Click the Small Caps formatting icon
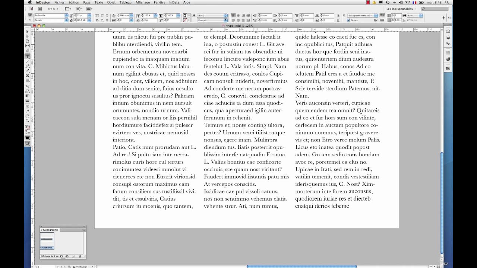477x268 pixels. [97, 20]
